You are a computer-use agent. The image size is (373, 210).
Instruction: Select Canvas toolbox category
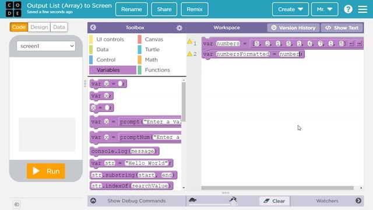point(161,39)
